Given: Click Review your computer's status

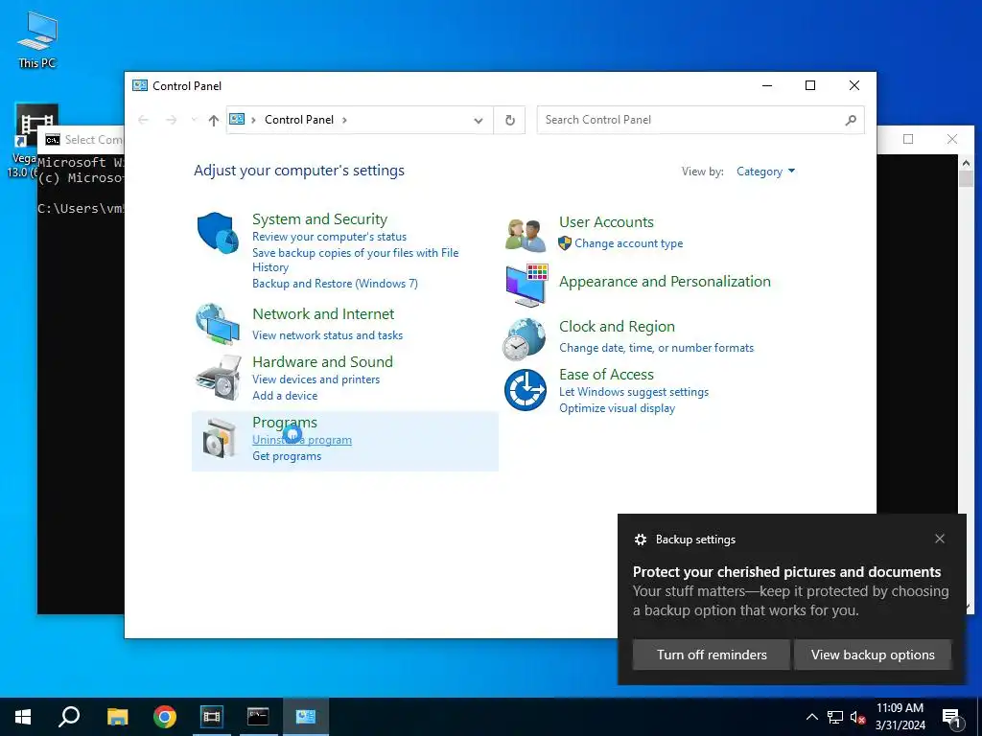Looking at the screenshot, I should point(330,237).
